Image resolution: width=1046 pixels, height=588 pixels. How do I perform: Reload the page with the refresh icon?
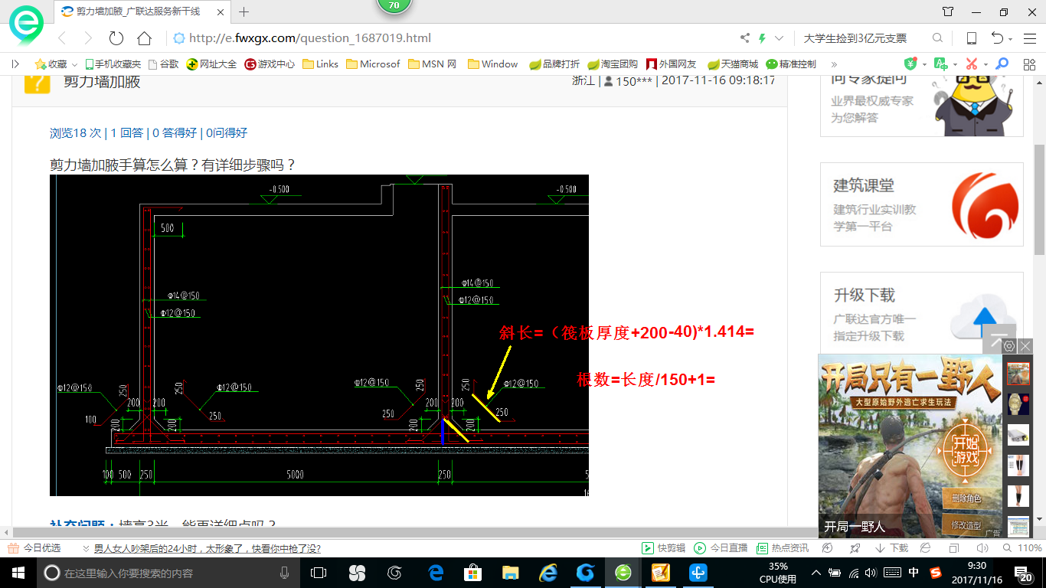click(116, 38)
